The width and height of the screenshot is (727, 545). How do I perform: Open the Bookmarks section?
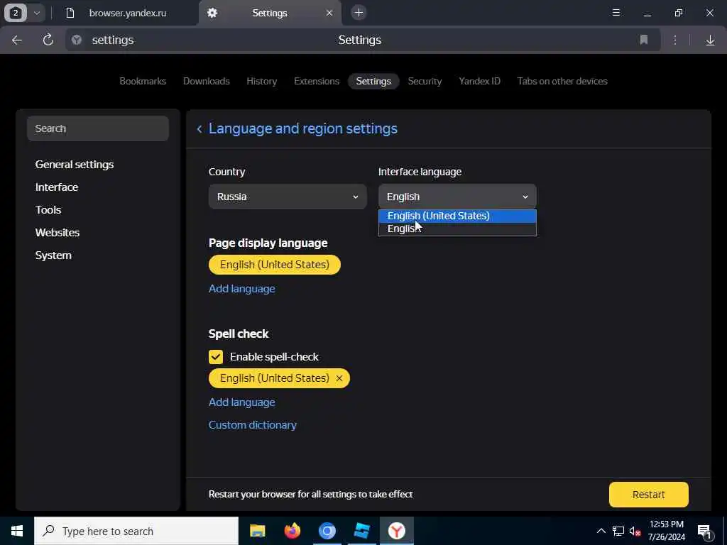coord(143,81)
